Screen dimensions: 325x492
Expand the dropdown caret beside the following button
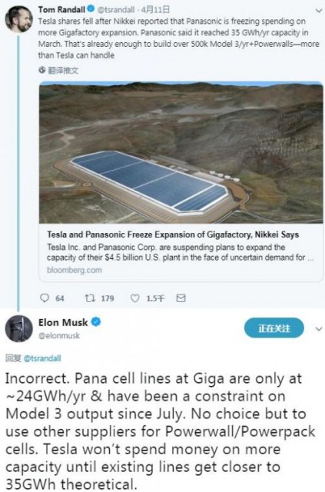(x=319, y=329)
